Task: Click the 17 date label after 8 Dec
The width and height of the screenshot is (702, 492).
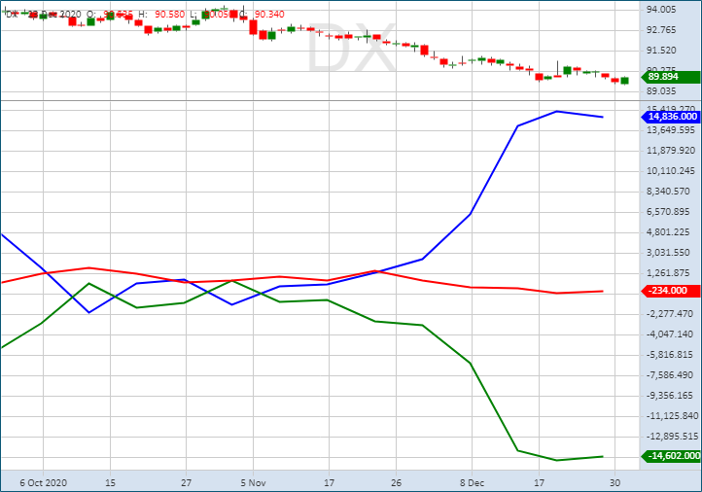Action: [538, 481]
